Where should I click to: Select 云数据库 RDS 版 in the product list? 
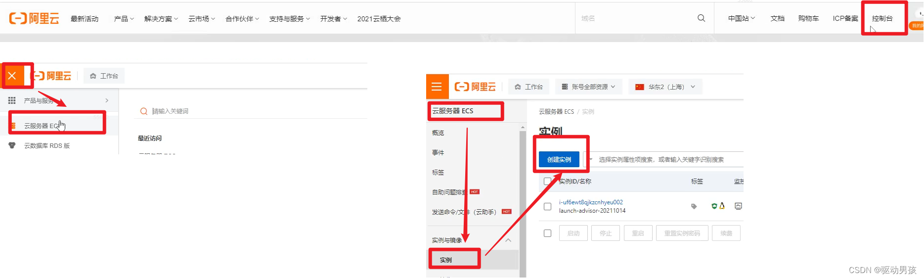pos(47,145)
